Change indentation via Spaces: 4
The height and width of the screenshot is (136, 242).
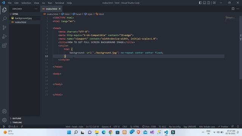[106, 127]
